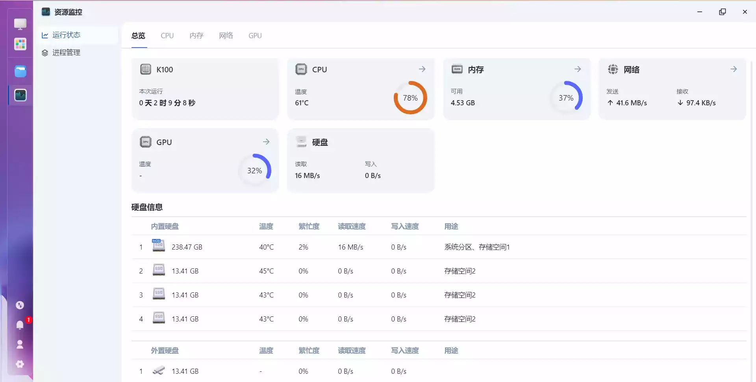
Task: Select 进程管理 in the sidebar
Action: [78, 53]
